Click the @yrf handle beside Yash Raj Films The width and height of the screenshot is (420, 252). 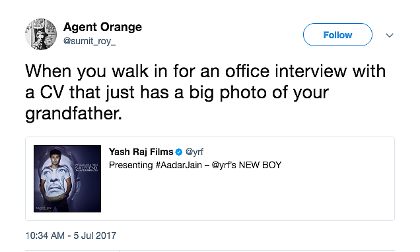coord(194,152)
